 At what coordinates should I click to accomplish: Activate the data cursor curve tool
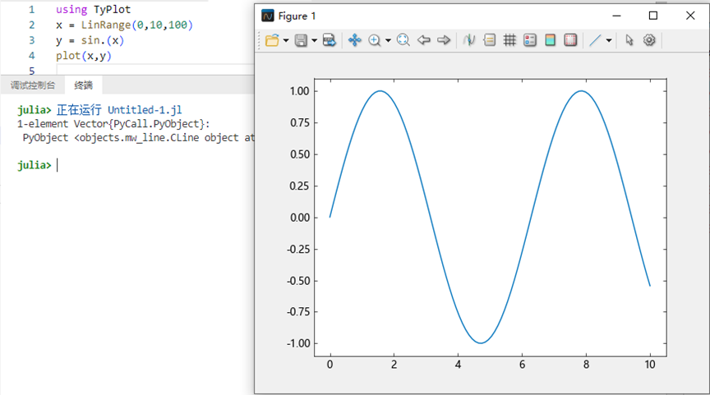coord(469,40)
